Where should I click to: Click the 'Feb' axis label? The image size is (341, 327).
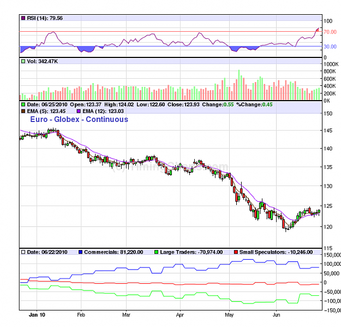[x=81, y=315]
